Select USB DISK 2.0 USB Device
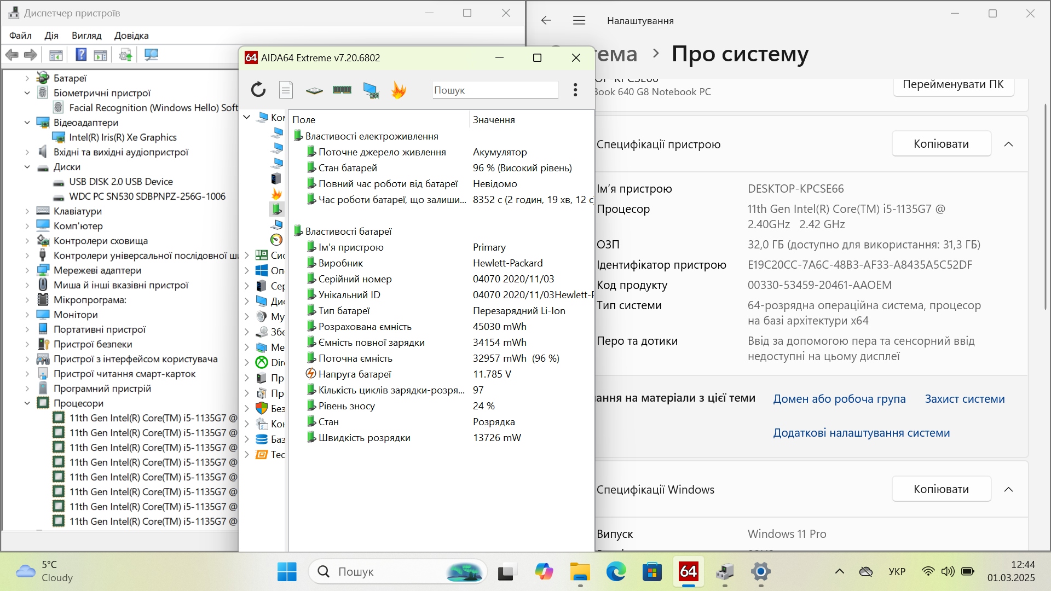Image resolution: width=1051 pixels, height=591 pixels. tap(120, 182)
